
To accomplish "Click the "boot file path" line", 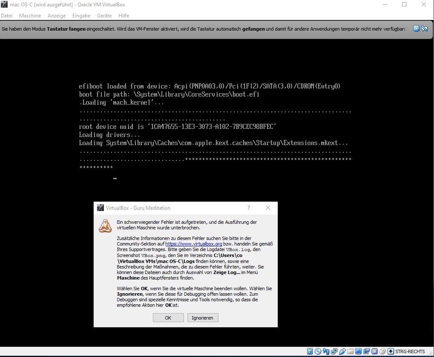I will click(169, 94).
